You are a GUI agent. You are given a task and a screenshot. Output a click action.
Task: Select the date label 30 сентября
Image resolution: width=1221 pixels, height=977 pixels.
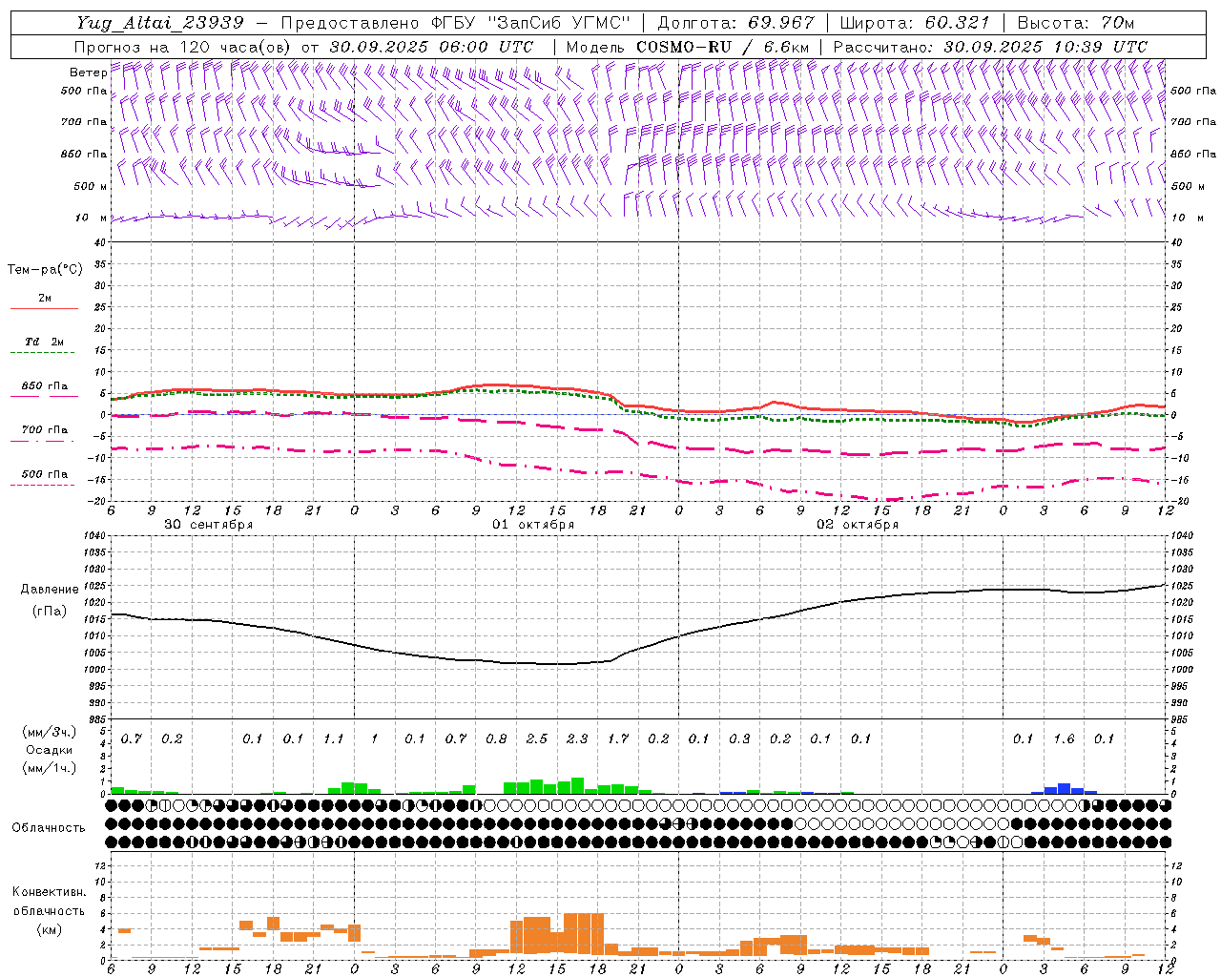209,525
